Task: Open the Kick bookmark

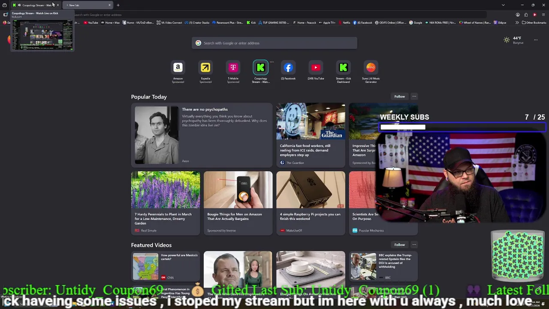Action: pyautogui.click(x=251, y=23)
